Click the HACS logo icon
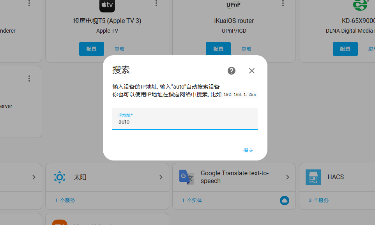The image size is (375, 225). pyautogui.click(x=313, y=177)
